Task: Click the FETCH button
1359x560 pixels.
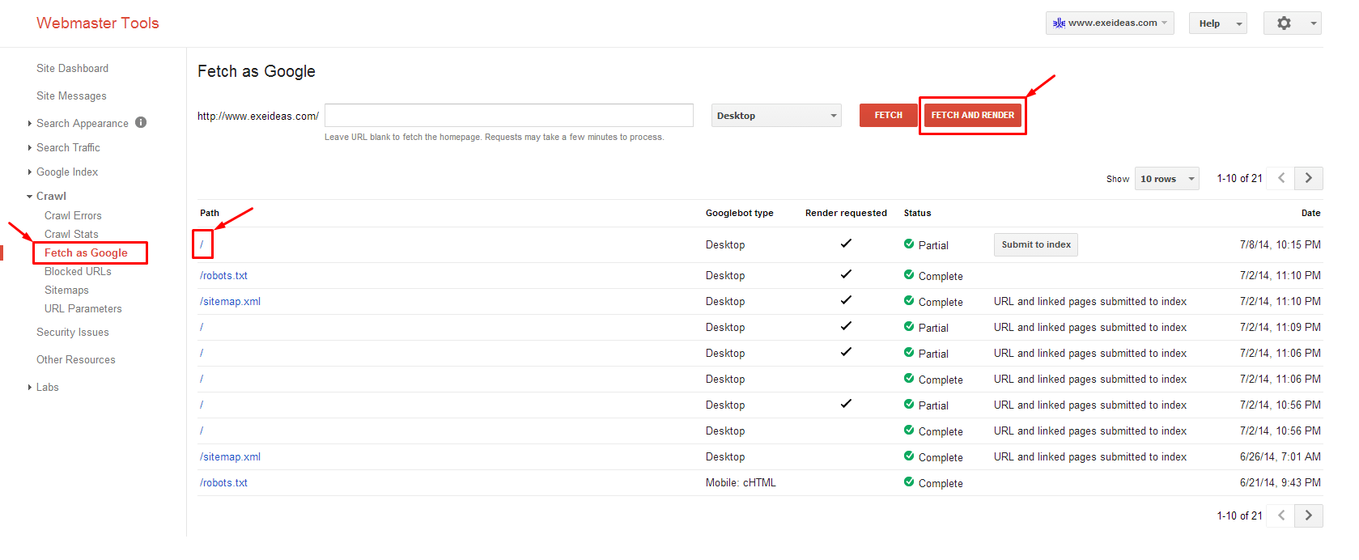Action: 888,115
